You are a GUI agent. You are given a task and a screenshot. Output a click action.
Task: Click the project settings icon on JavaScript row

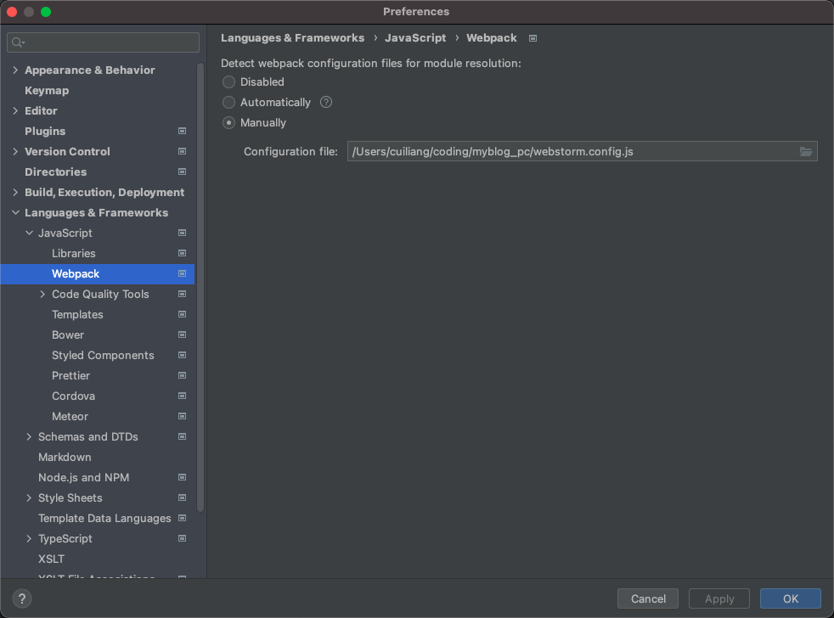pos(182,233)
